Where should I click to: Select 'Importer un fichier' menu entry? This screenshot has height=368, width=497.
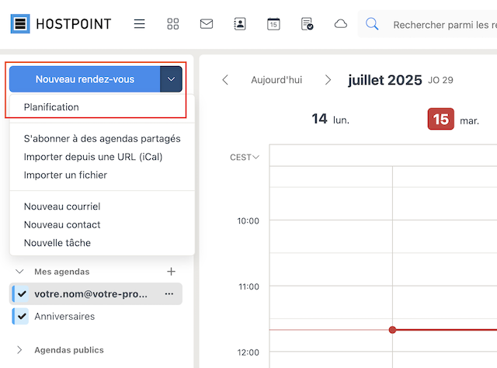(102, 175)
